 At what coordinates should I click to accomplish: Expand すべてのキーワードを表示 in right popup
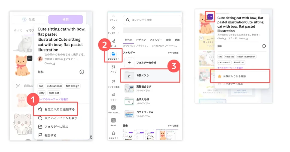tap(230, 68)
